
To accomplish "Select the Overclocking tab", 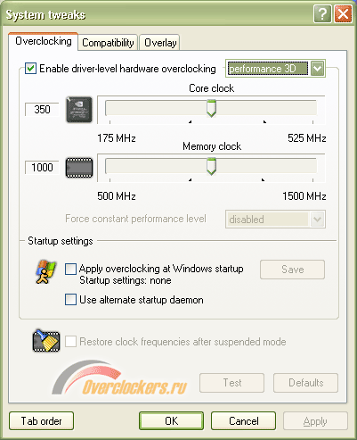I will coord(44,41).
